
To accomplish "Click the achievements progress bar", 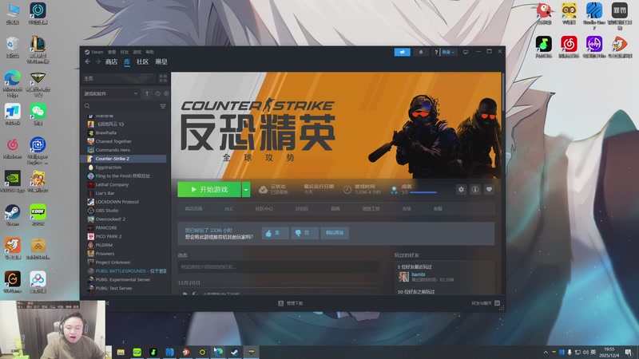I will [x=423, y=192].
